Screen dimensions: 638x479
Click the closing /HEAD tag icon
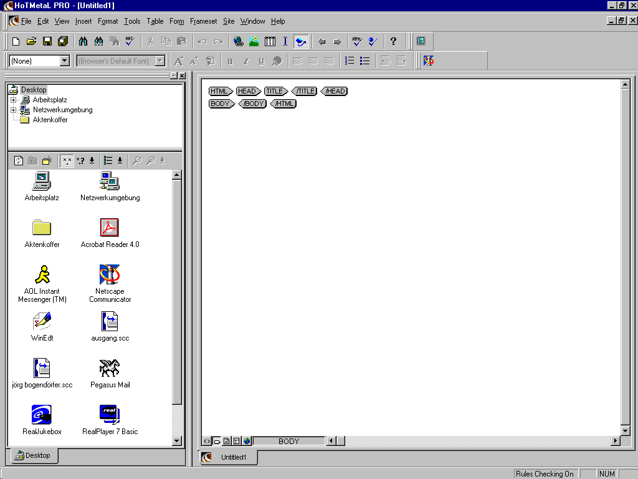[334, 91]
